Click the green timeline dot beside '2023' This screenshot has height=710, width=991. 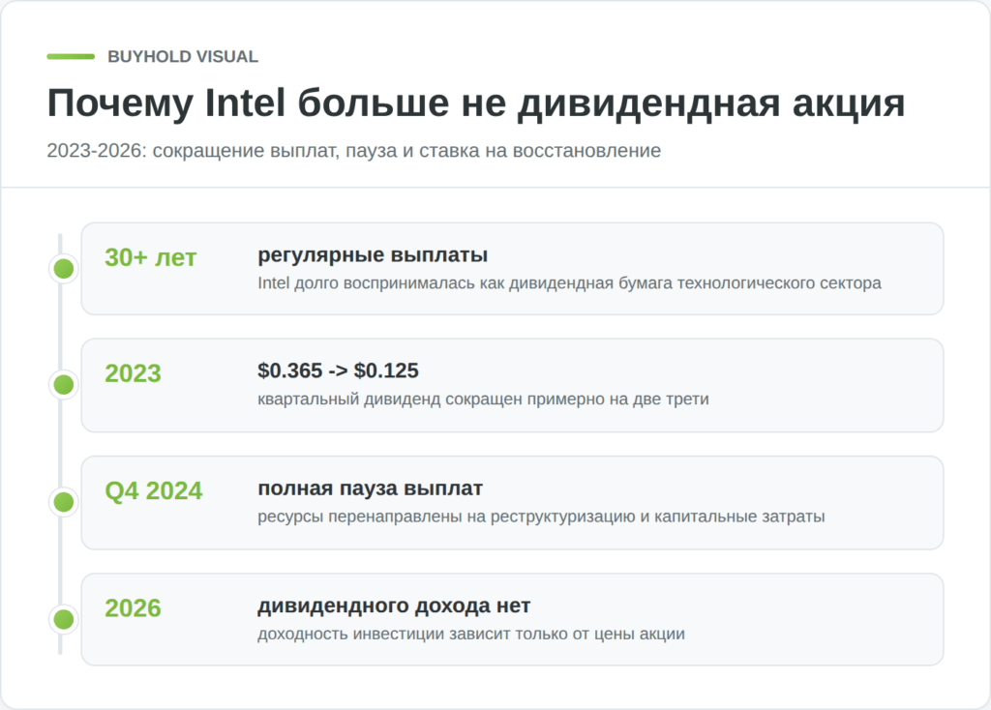[x=63, y=385]
